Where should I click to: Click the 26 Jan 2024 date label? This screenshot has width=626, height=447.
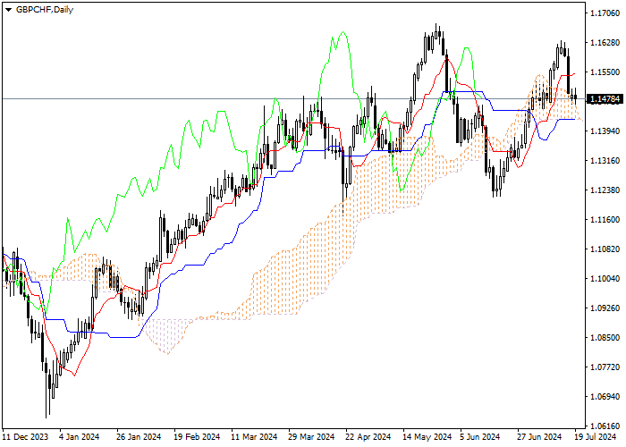pyautogui.click(x=139, y=436)
